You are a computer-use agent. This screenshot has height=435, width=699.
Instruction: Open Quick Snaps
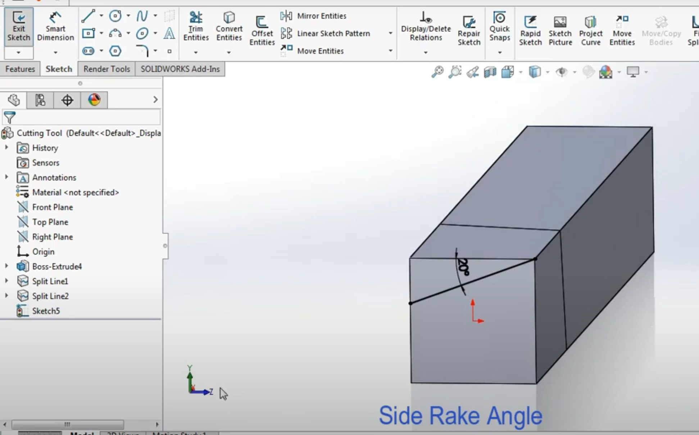click(499, 27)
